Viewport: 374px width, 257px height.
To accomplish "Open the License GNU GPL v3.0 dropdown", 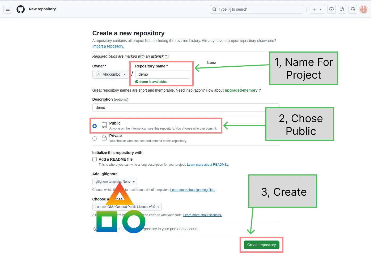I will tap(127, 207).
